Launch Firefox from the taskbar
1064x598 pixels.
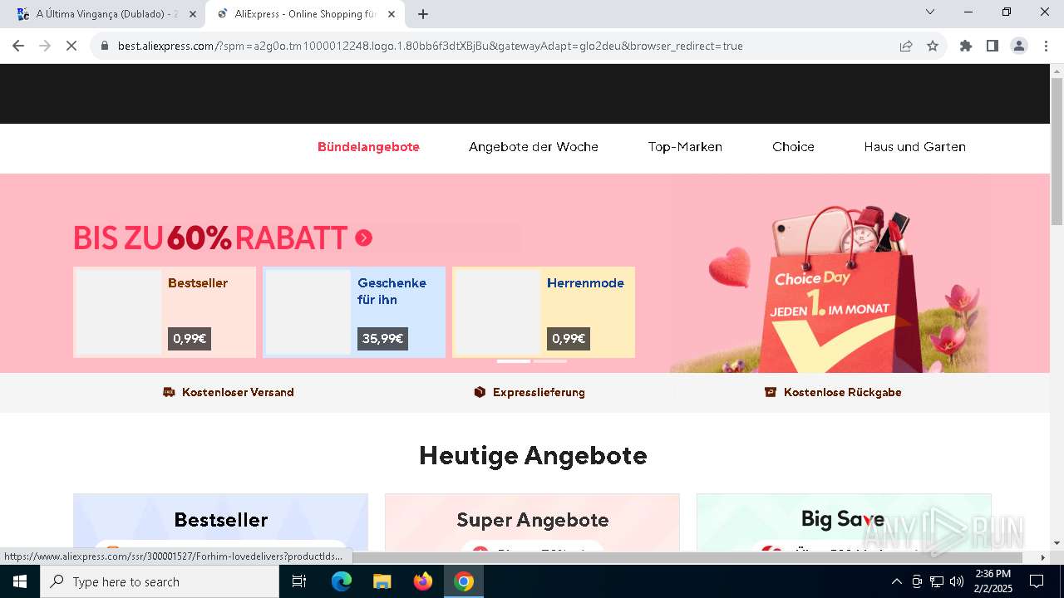[x=423, y=581]
